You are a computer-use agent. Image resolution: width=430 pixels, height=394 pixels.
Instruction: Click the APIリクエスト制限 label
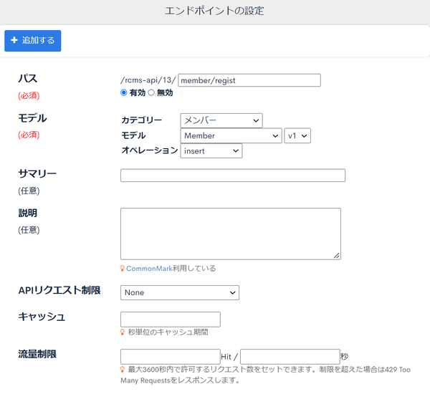tap(59, 290)
